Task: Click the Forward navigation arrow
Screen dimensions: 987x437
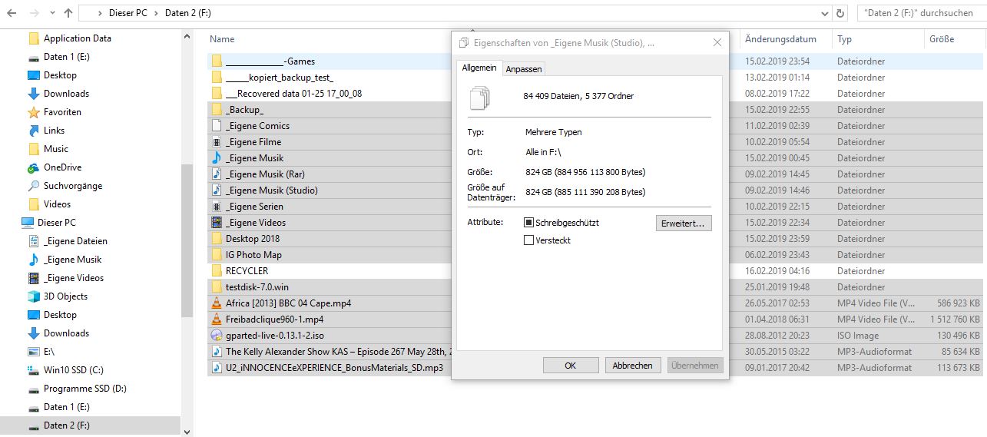Action: pos(35,13)
